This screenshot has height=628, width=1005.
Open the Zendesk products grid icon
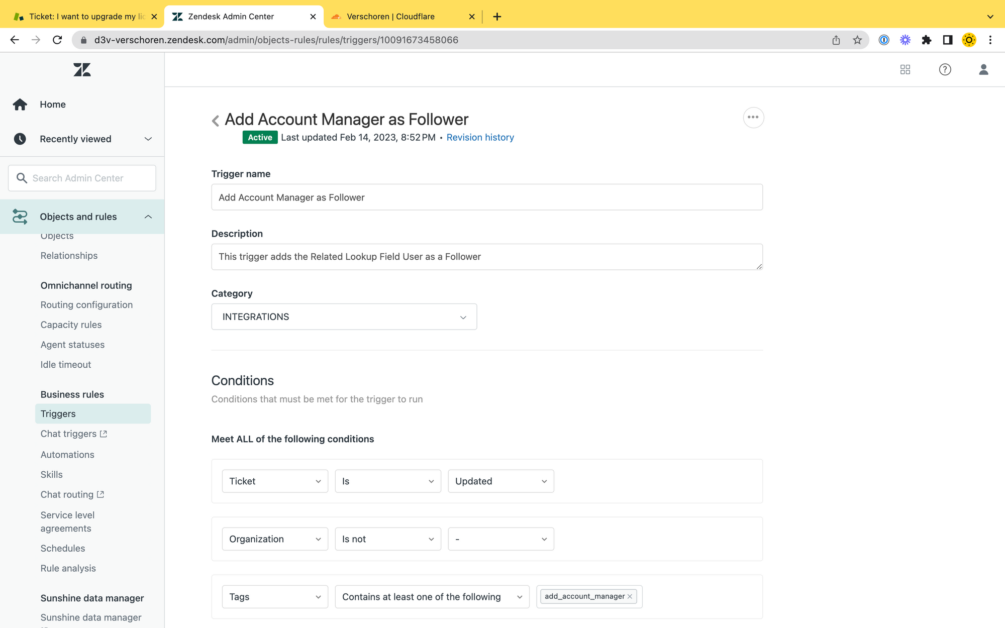905,70
